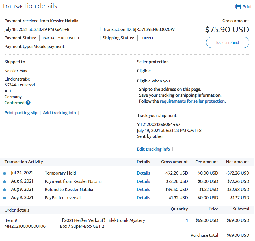Click the Print text label

coord(247,7)
